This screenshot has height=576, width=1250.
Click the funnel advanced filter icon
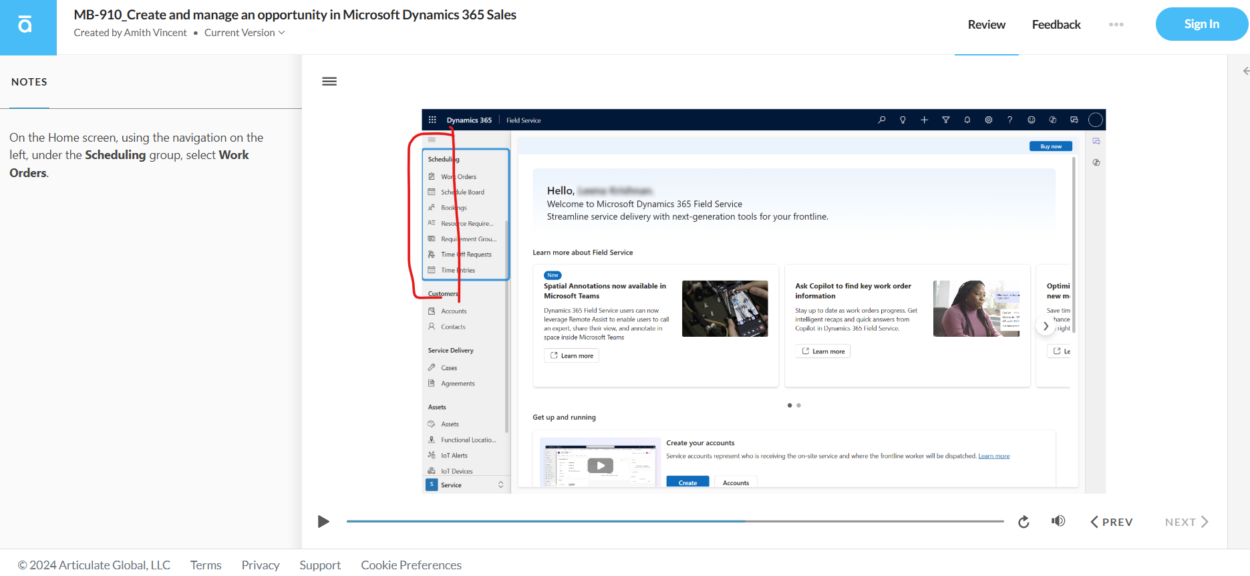(946, 120)
